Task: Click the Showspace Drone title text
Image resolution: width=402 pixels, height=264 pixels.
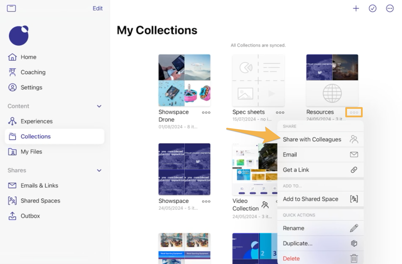Action: [174, 116]
